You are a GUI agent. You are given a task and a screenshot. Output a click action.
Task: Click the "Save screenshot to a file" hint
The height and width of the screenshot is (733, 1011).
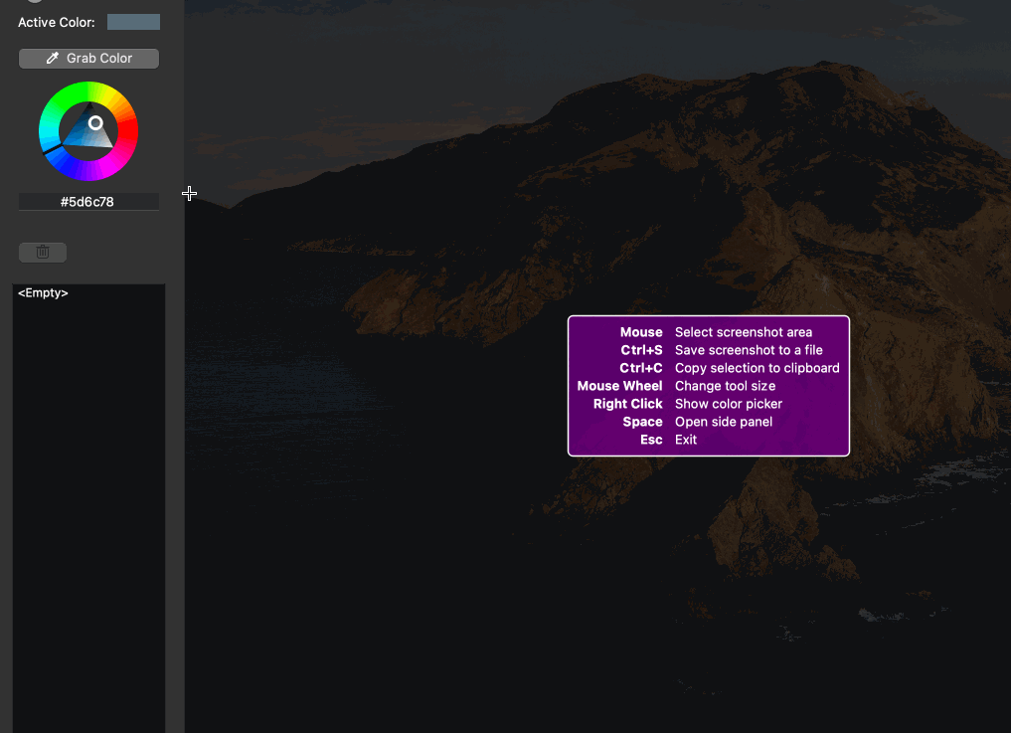coord(749,350)
